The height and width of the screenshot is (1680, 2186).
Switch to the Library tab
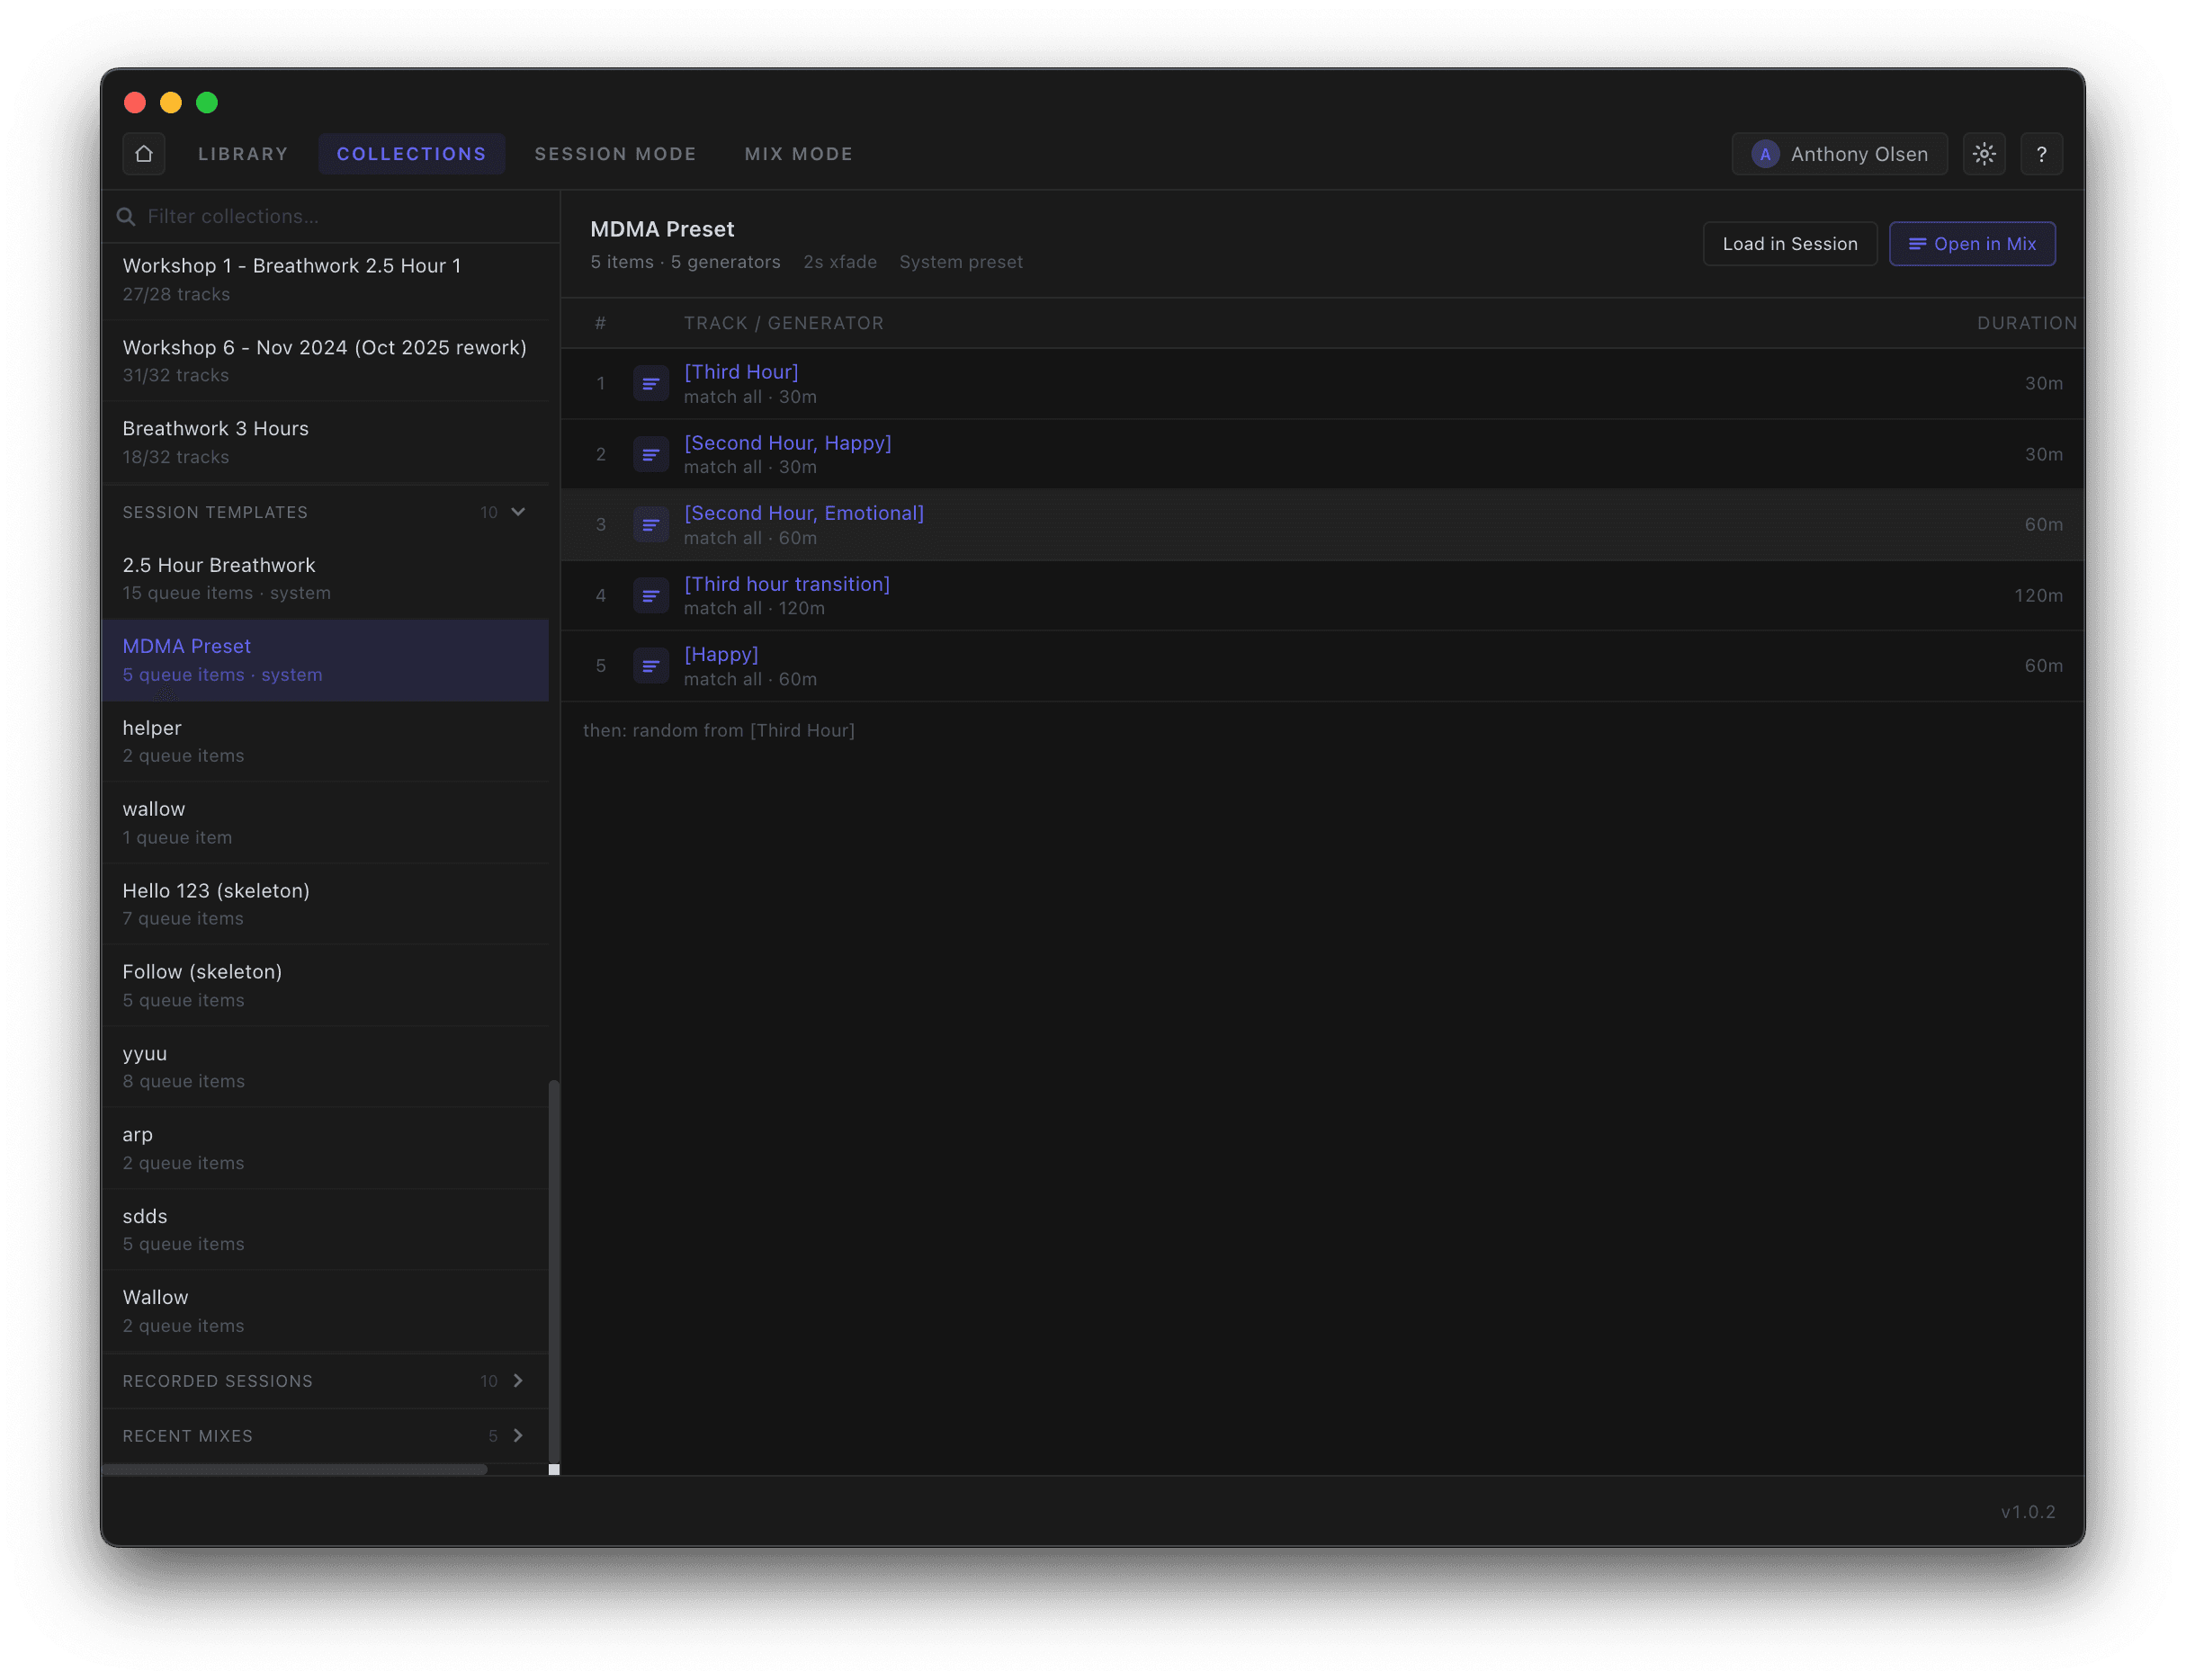243,154
